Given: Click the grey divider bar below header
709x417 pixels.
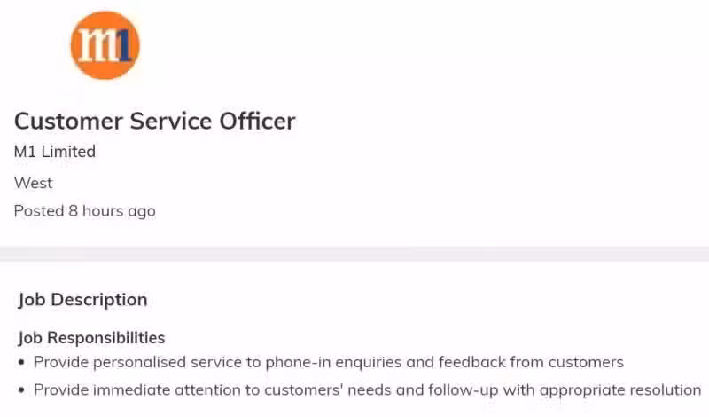Looking at the screenshot, I should tap(354, 254).
